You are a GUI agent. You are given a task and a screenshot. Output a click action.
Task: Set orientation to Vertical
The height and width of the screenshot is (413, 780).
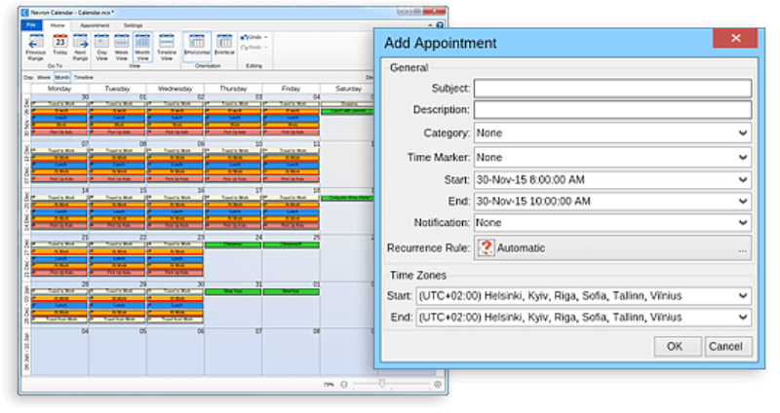(222, 47)
